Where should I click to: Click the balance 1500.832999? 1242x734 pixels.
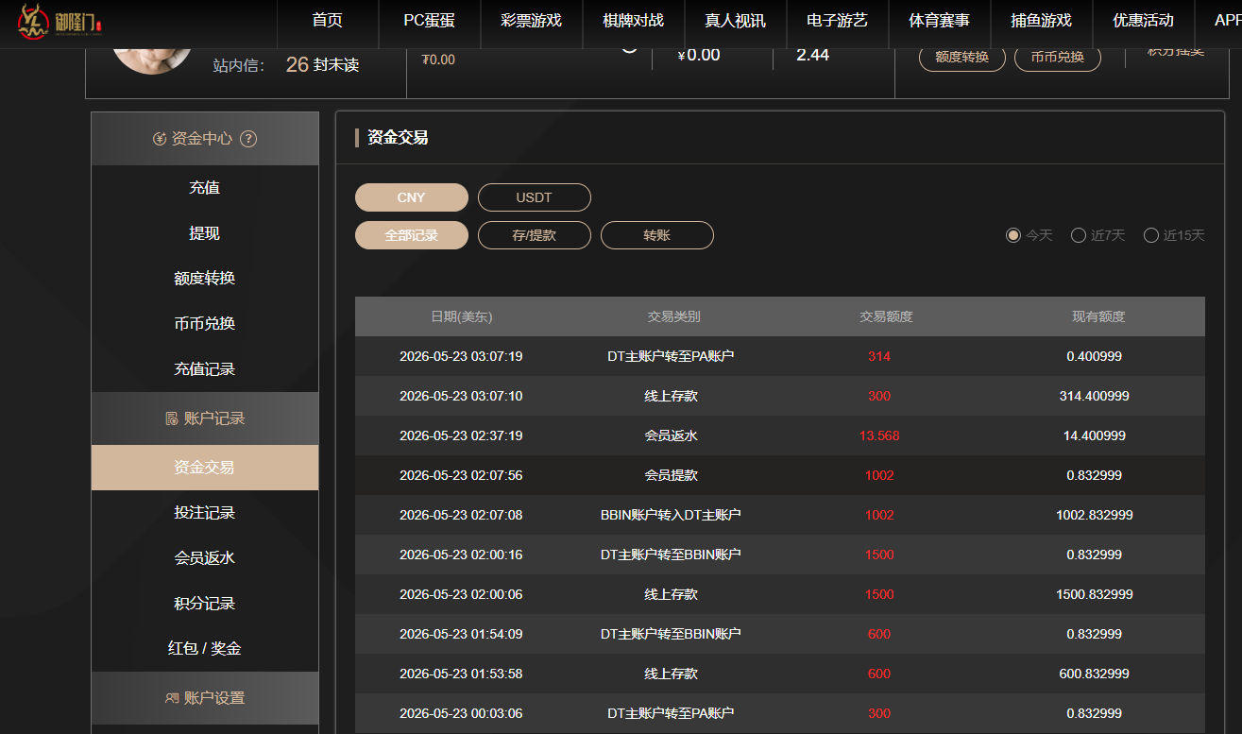[1095, 595]
